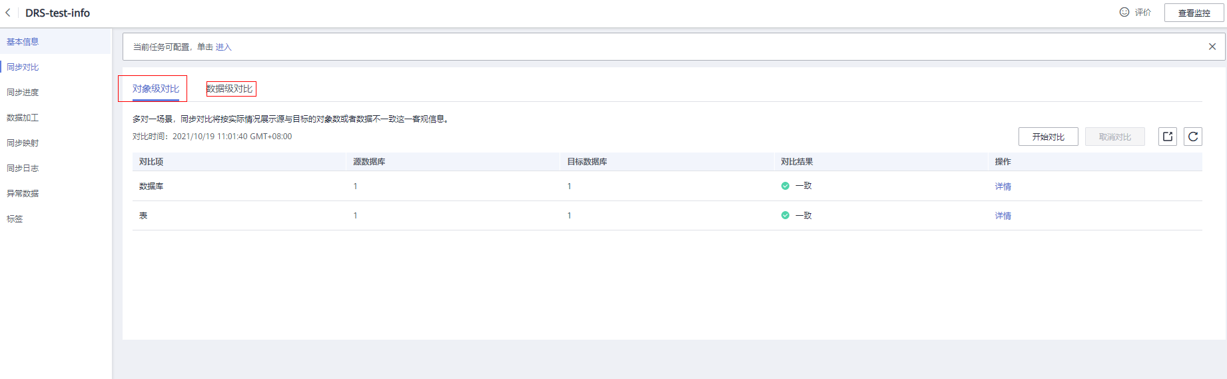Switch to the 数据级对比 tab
Viewport: 1227px width, 379px height.
point(230,89)
